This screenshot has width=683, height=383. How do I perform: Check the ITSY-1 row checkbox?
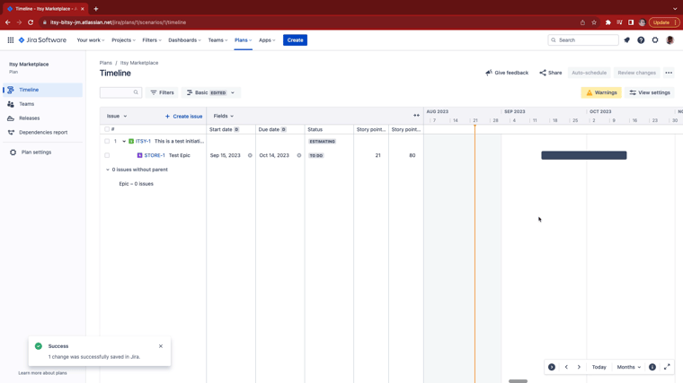point(107,142)
